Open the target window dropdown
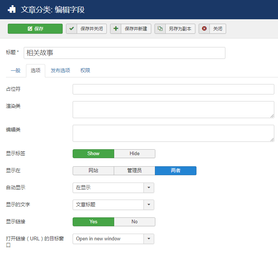Screen dimensions: 278x257 tap(149, 239)
